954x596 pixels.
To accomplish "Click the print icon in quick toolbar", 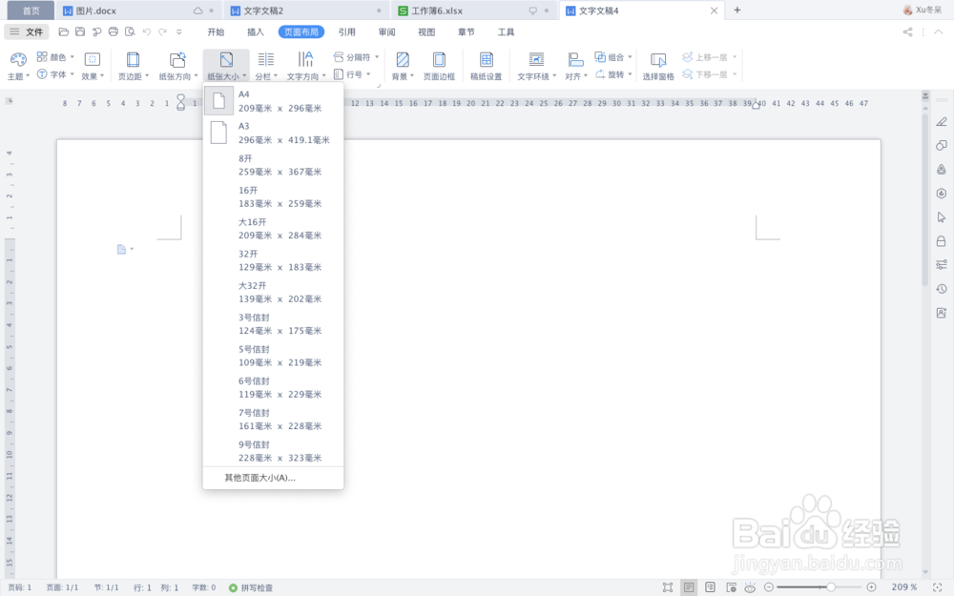I will point(114,31).
